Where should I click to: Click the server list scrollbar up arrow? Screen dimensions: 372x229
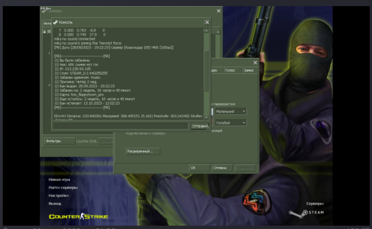click(x=218, y=32)
